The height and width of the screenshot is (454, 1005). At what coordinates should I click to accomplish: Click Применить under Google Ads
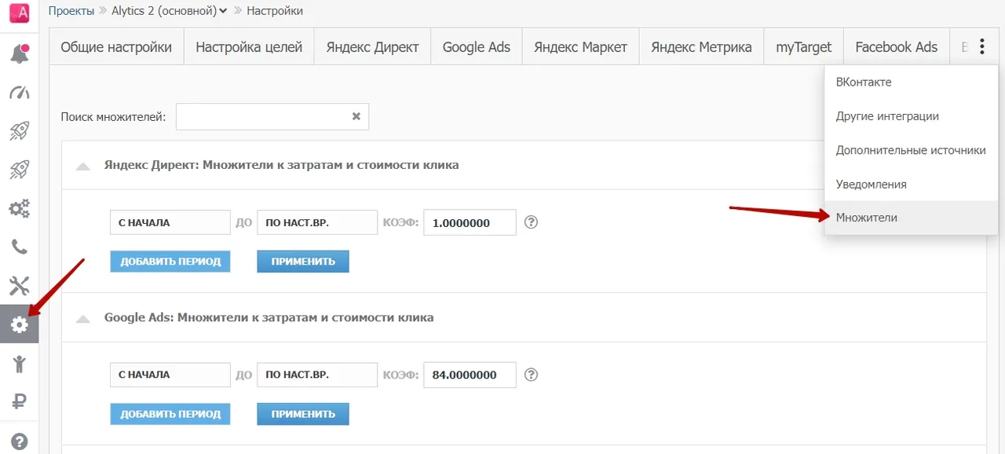coord(303,414)
